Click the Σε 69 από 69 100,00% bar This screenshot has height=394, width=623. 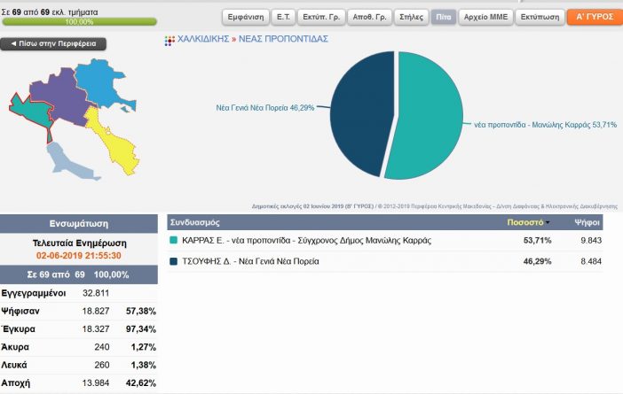(79, 274)
